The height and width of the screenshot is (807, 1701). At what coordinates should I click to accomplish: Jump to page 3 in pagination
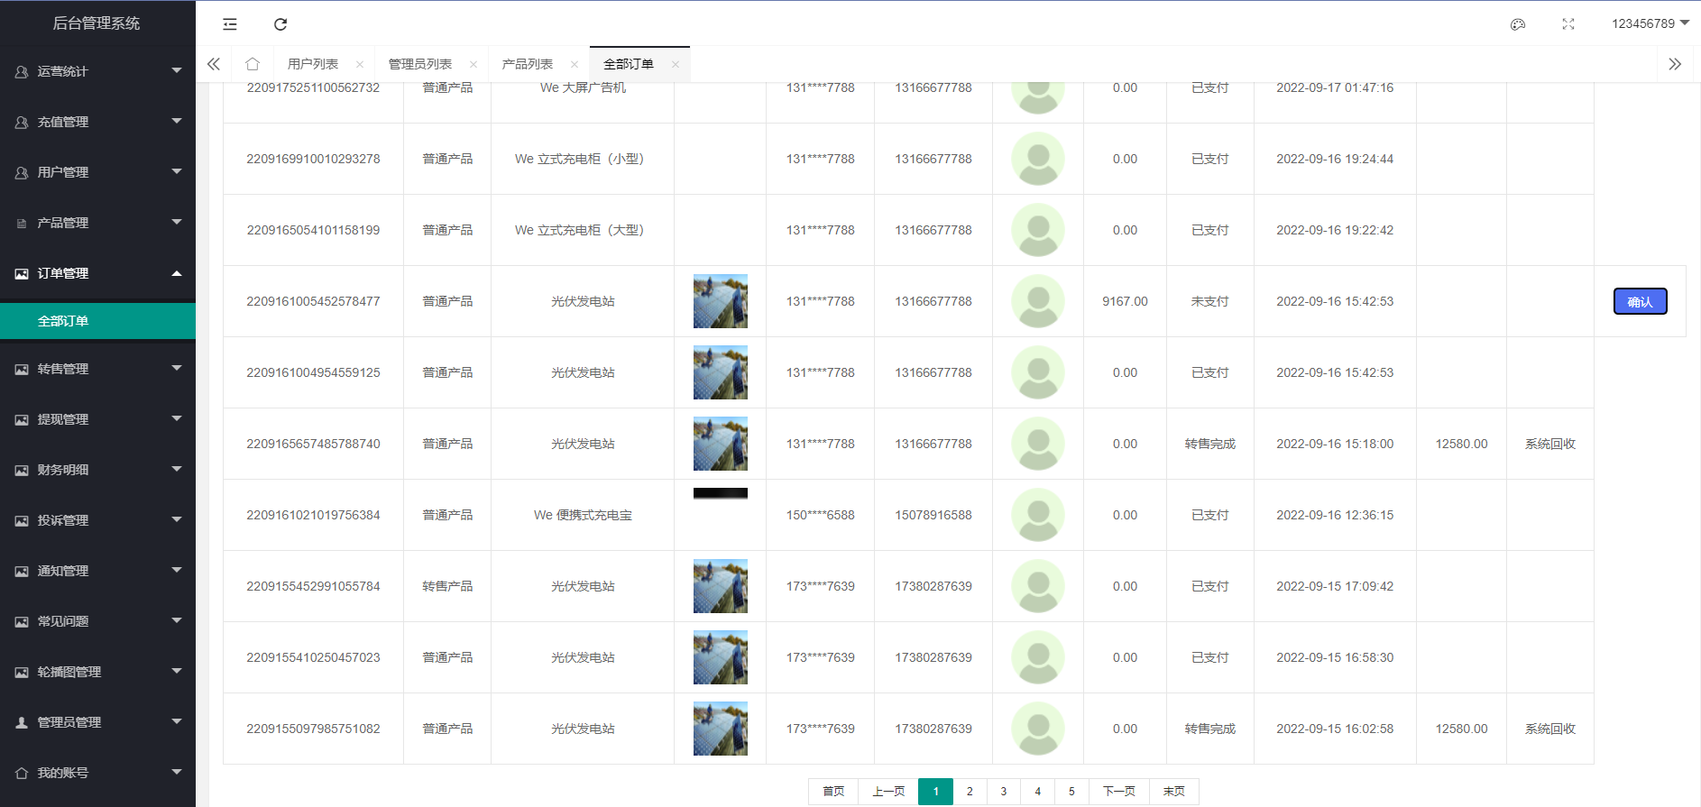1003,791
